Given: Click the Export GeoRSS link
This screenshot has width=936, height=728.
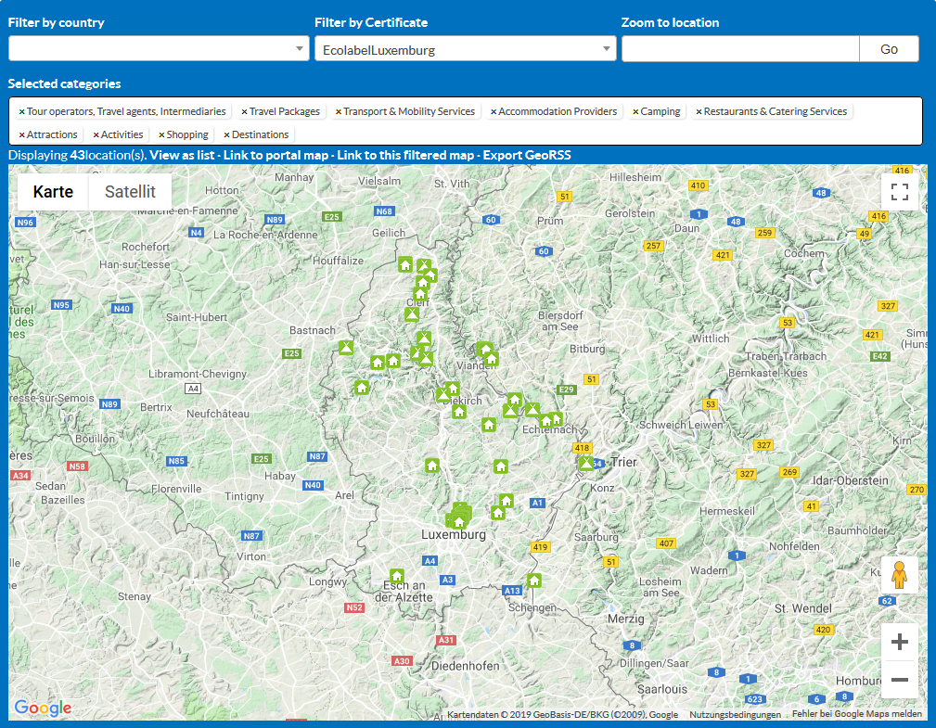Looking at the screenshot, I should pos(527,155).
